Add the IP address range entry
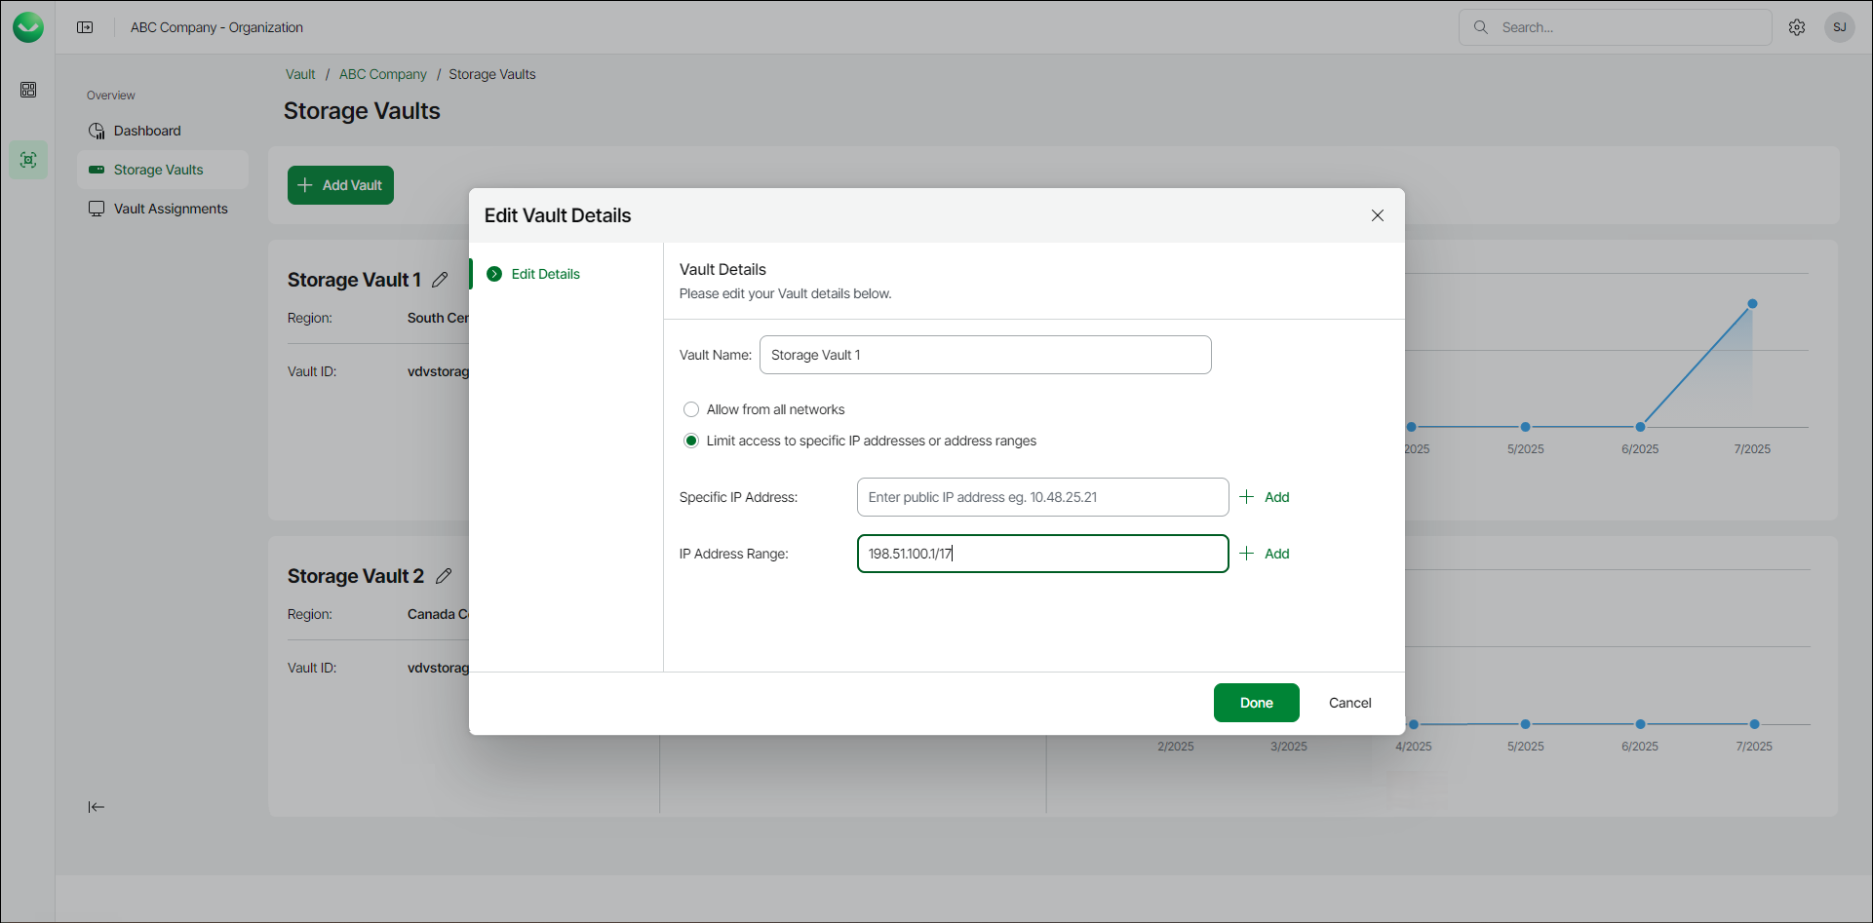1873x923 pixels. (x=1265, y=554)
